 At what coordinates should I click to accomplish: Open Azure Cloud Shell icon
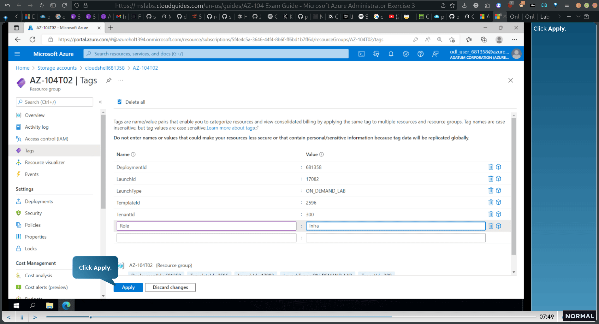coord(362,54)
